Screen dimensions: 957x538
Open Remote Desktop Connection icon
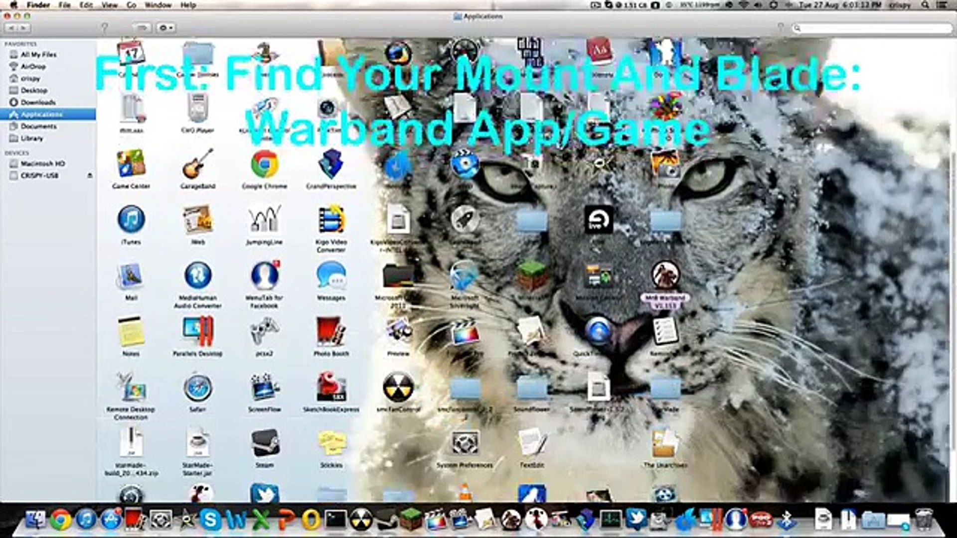click(x=131, y=387)
